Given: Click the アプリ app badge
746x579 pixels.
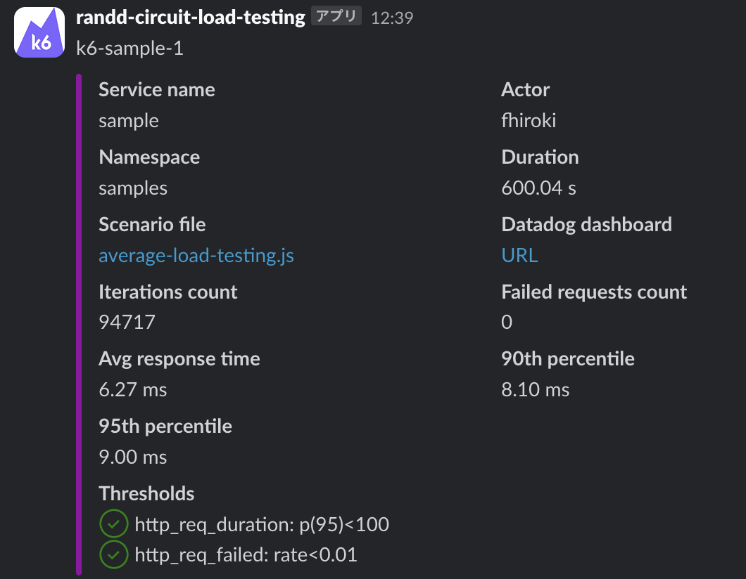Looking at the screenshot, I should click(336, 17).
